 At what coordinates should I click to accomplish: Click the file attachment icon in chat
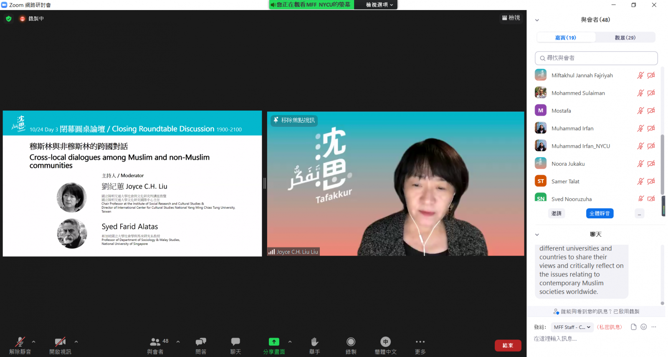pyautogui.click(x=633, y=327)
